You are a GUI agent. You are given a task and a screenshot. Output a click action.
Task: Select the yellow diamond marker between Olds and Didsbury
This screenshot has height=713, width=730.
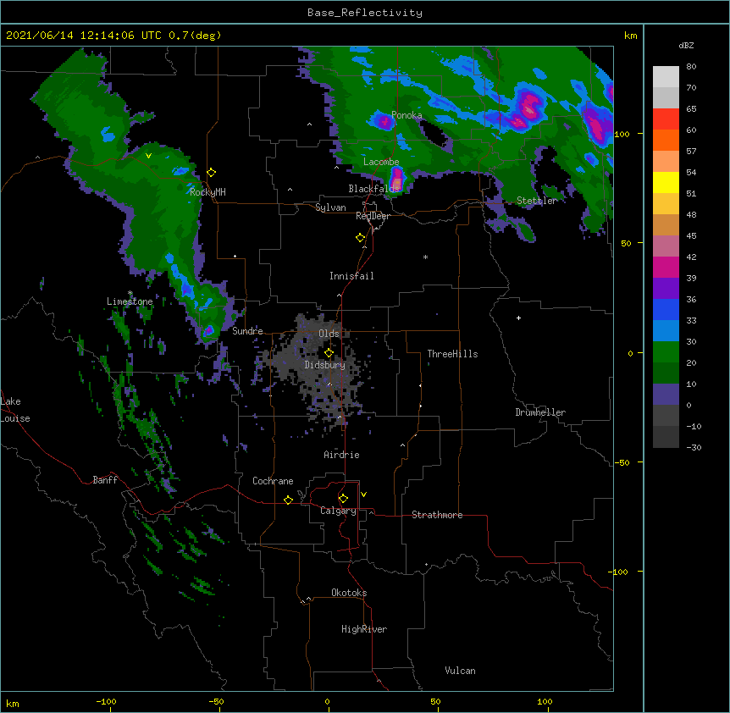coord(329,352)
